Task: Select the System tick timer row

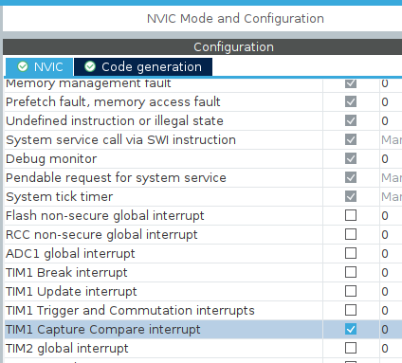Action: [203, 196]
